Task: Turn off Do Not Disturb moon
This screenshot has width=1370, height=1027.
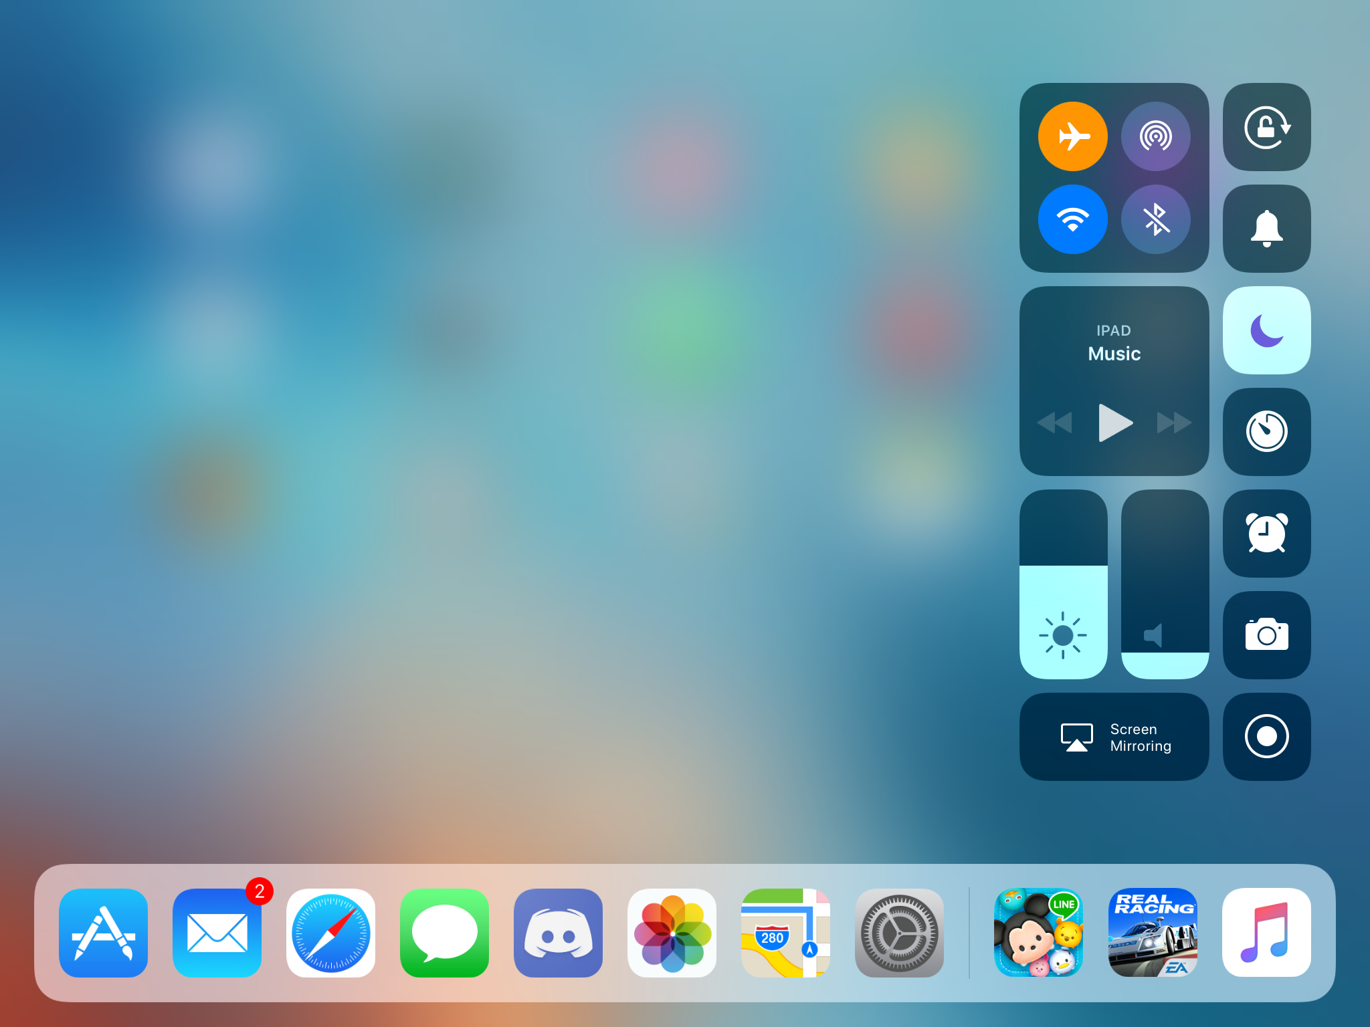Action: pyautogui.click(x=1266, y=330)
